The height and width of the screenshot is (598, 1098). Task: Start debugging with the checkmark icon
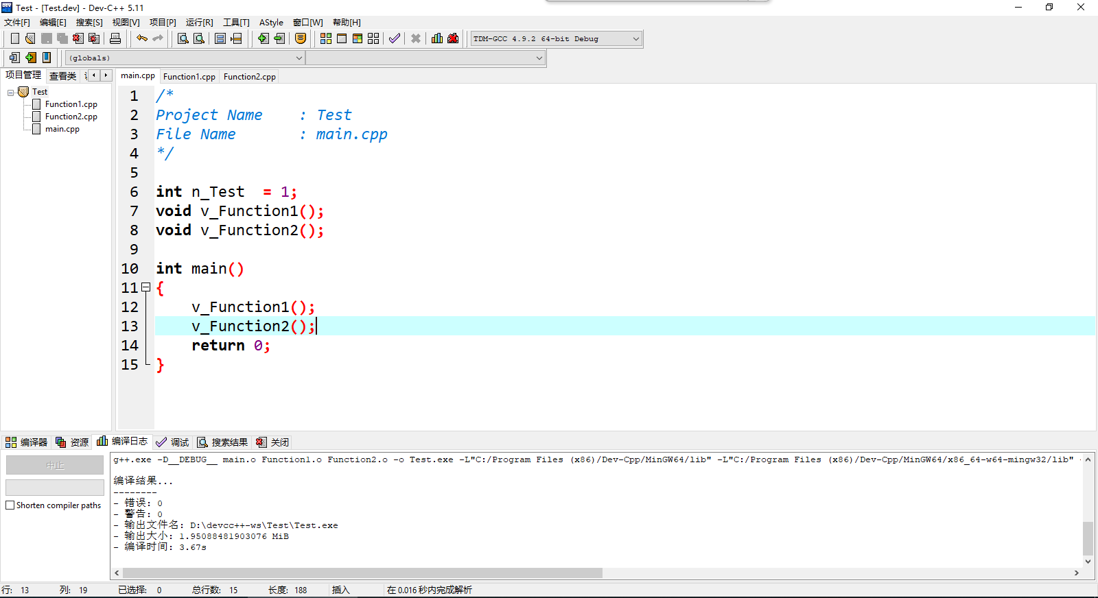(x=395, y=38)
